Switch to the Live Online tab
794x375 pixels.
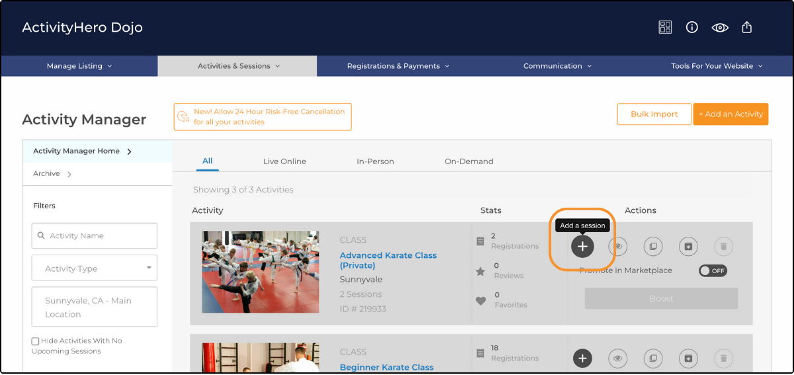285,161
